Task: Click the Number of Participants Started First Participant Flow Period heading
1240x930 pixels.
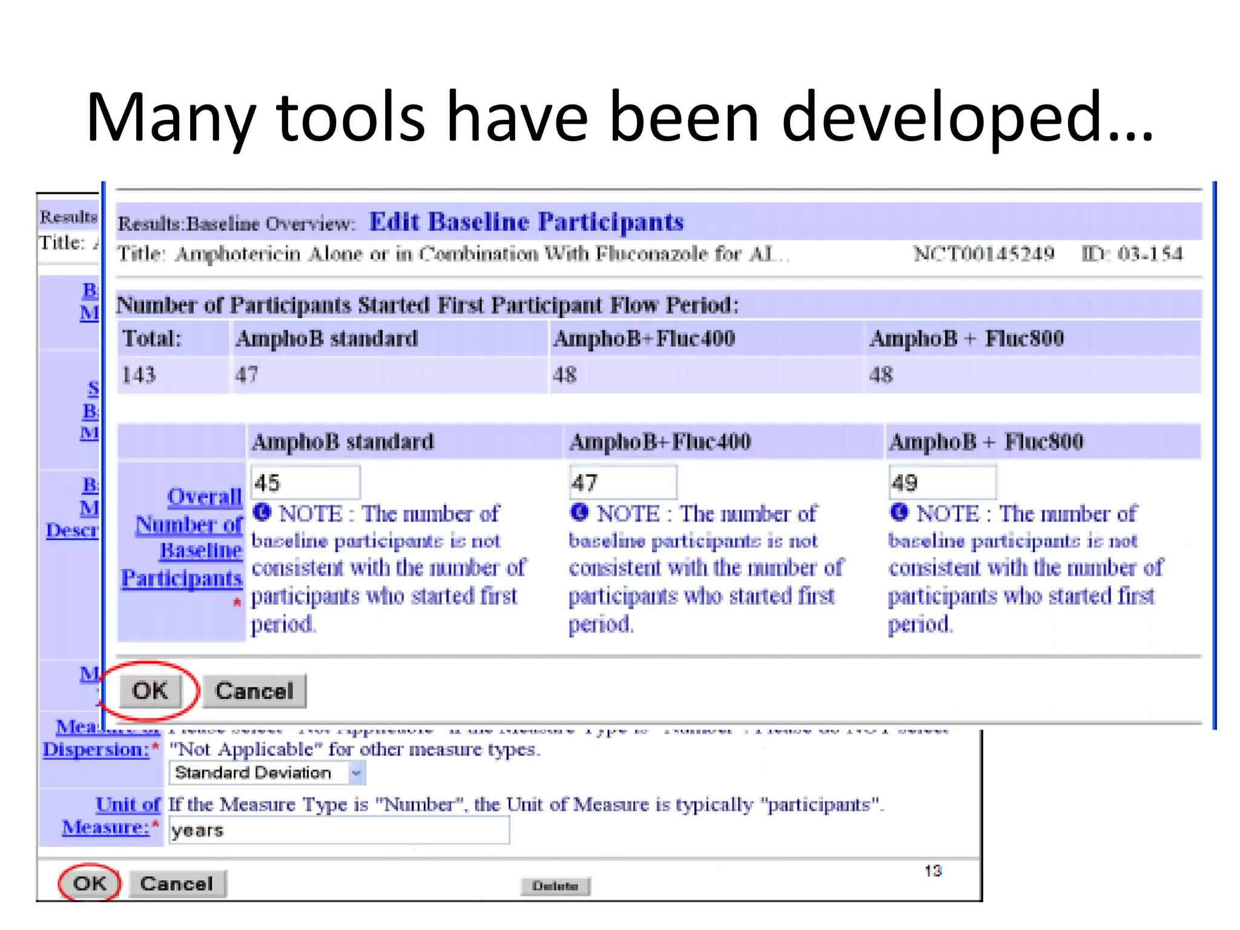Action: [x=427, y=305]
